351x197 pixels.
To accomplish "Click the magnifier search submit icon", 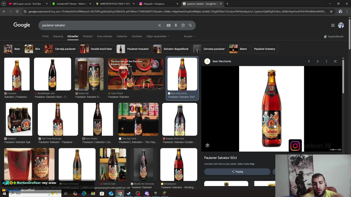I will [x=190, y=25].
